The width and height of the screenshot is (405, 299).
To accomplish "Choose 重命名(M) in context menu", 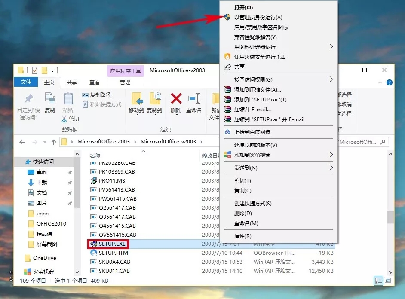I will pyautogui.click(x=246, y=223).
